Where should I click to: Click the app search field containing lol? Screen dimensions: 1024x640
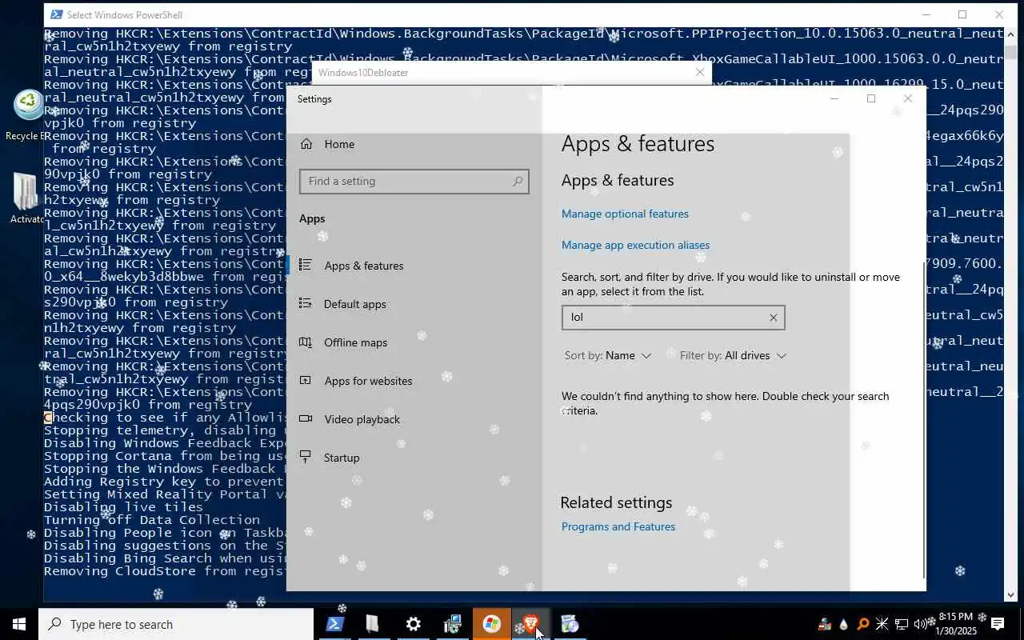673,318
